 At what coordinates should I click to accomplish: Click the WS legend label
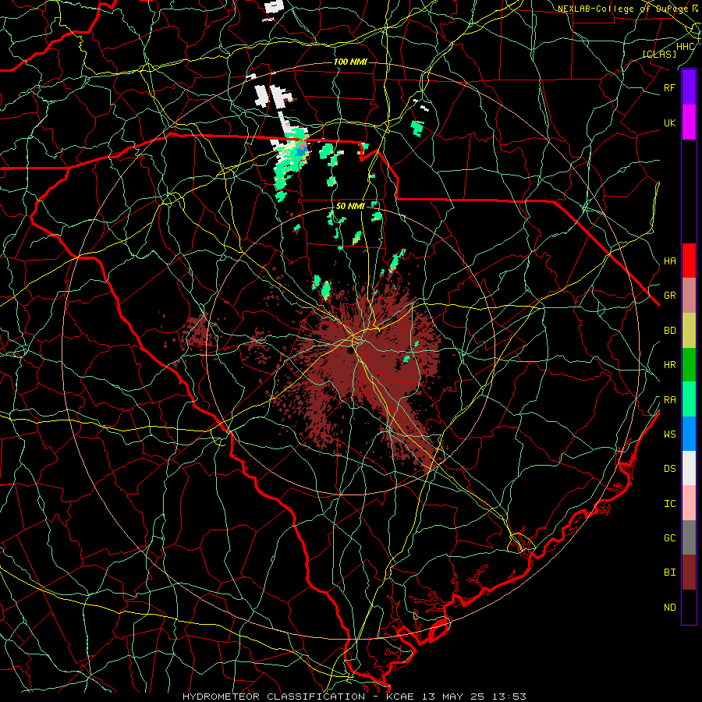669,434
